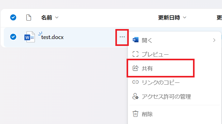Select プレビュー in the context menu
The image size is (222, 124).
[x=174, y=54]
